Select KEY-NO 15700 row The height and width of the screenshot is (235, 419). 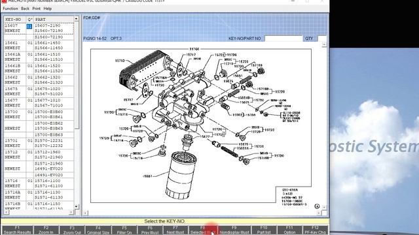[x=39, y=114]
